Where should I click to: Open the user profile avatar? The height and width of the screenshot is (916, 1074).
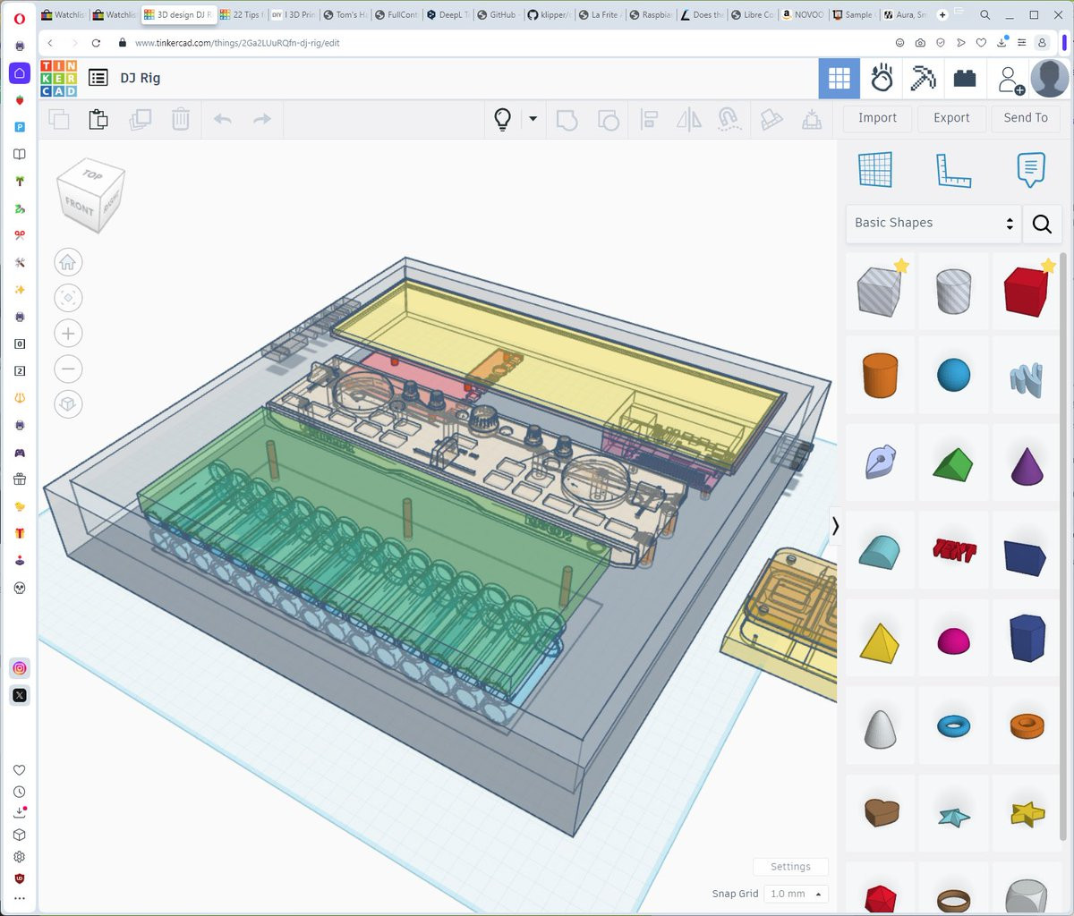(x=1050, y=79)
